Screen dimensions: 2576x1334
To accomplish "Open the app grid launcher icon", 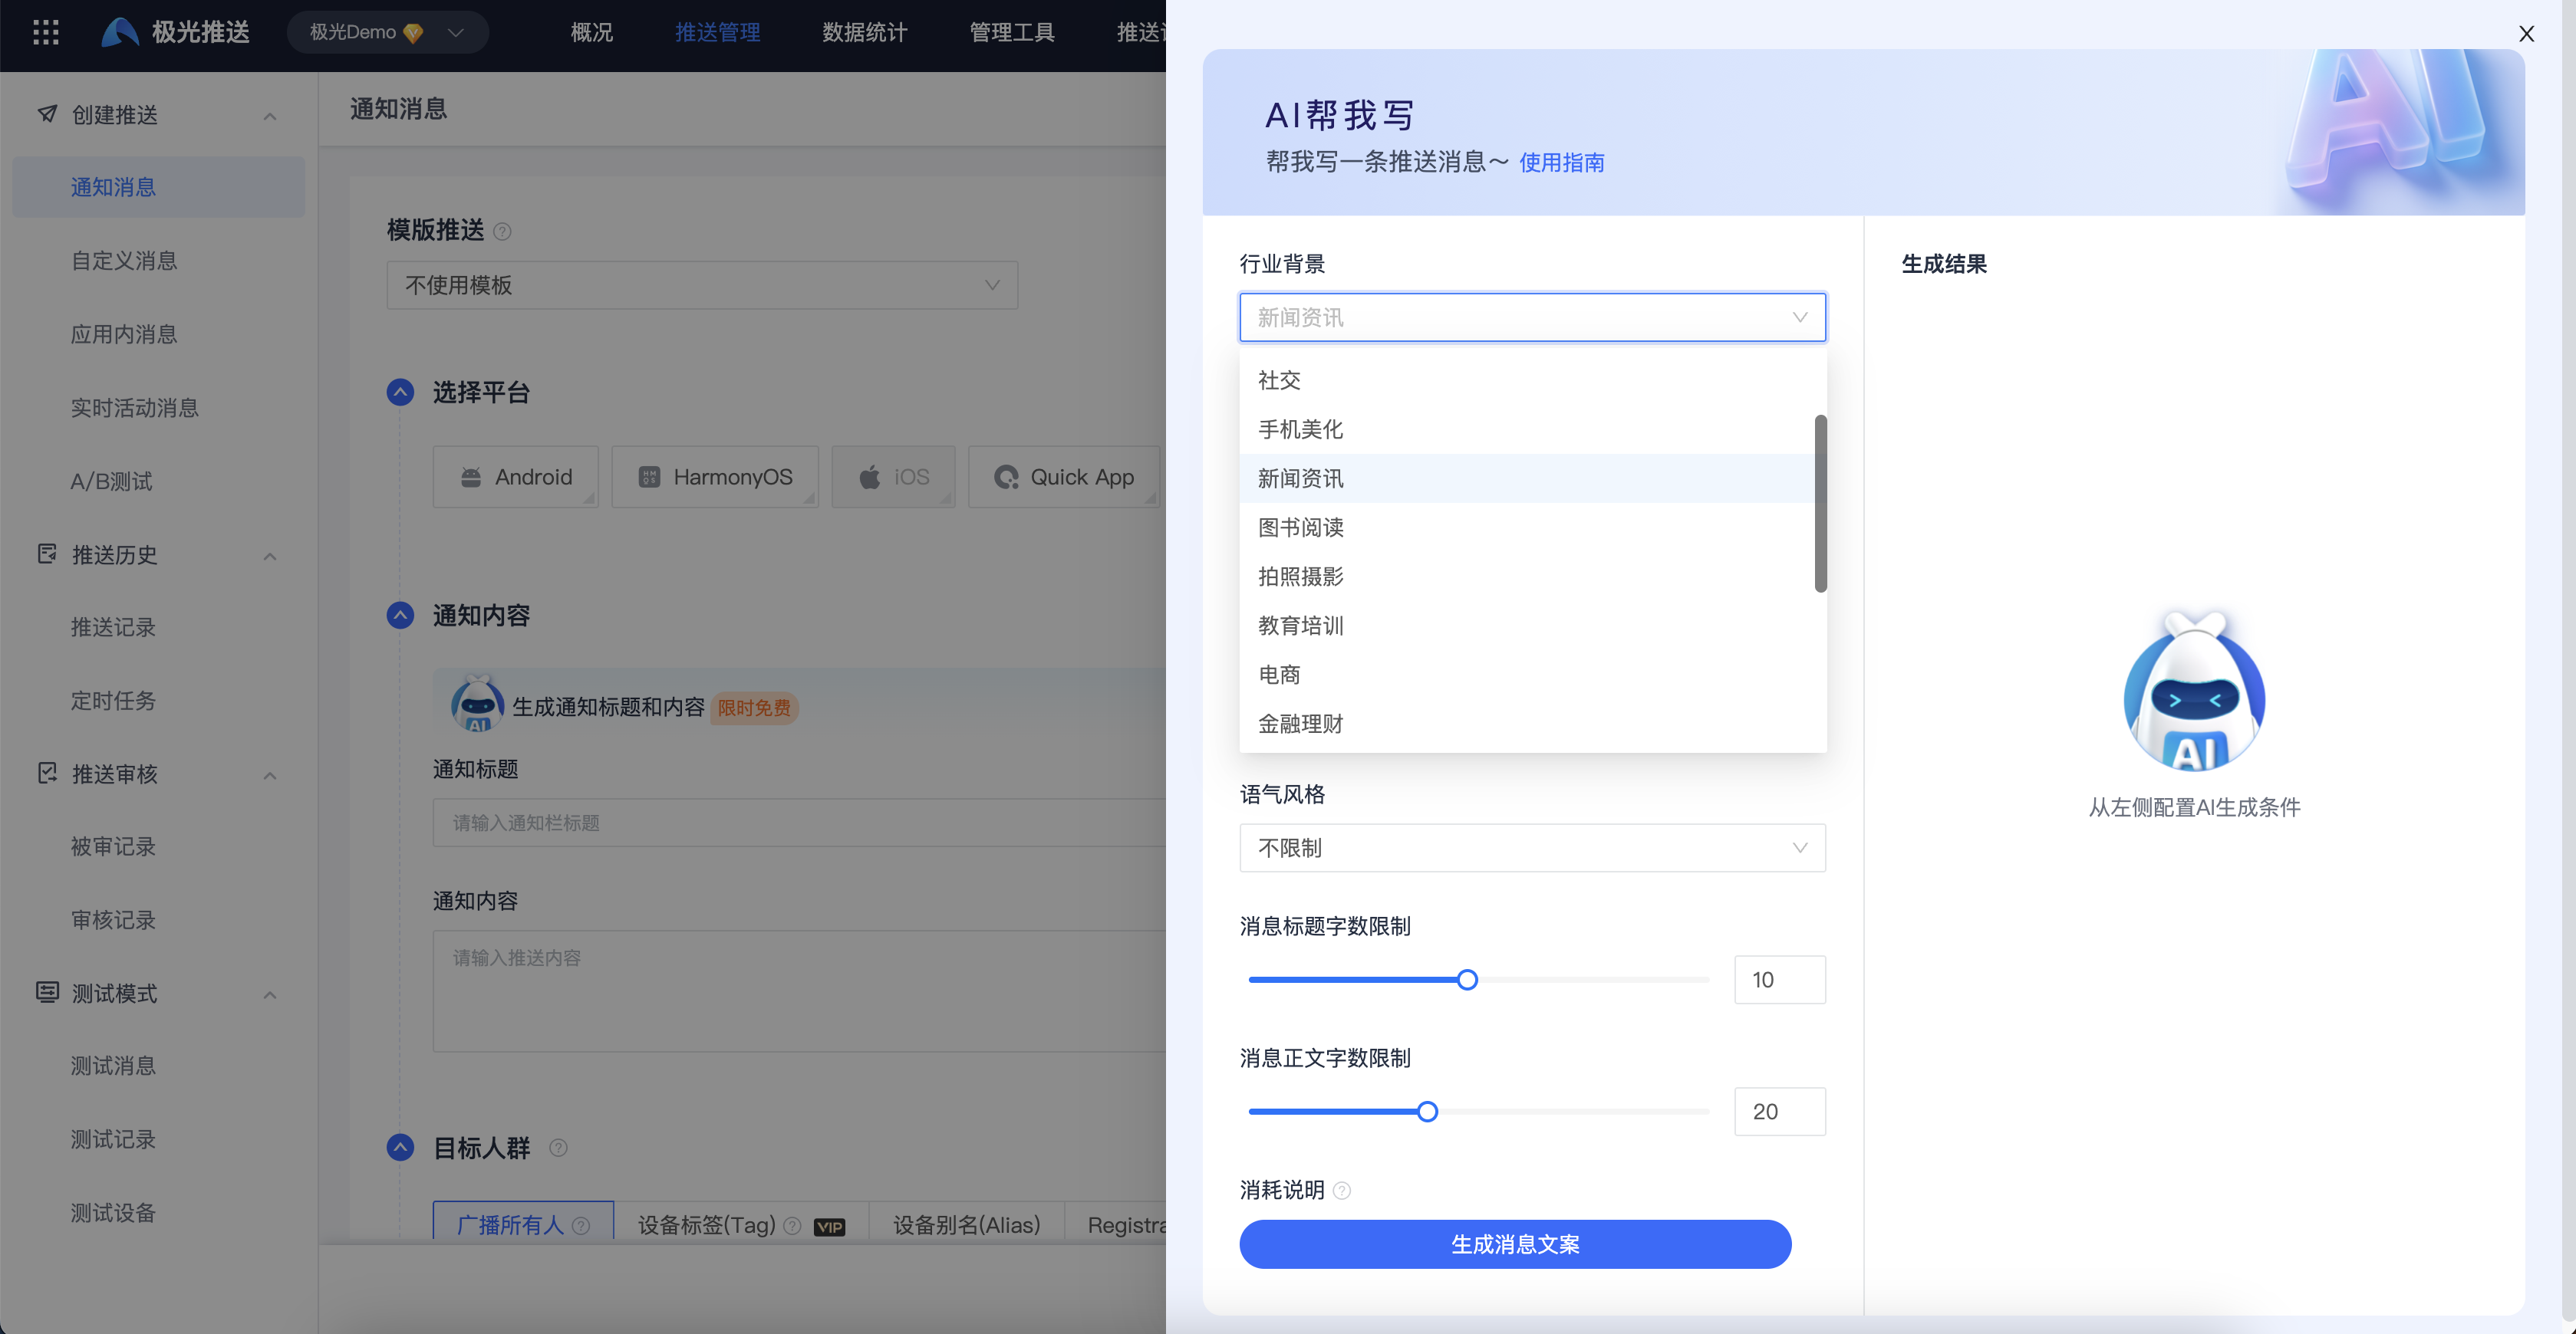I will [x=46, y=32].
